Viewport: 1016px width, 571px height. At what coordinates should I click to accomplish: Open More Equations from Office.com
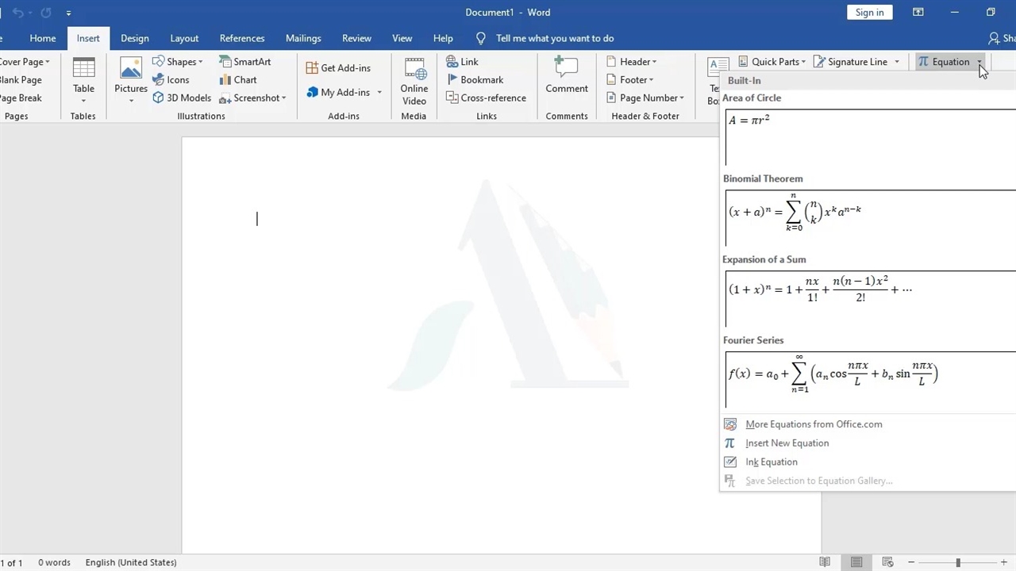click(813, 424)
